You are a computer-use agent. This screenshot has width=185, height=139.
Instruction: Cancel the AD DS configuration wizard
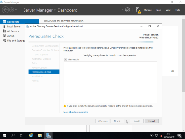(152, 121)
